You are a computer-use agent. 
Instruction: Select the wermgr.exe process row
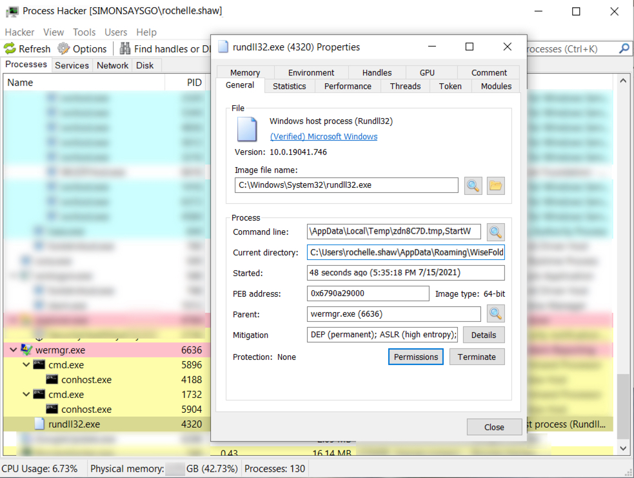click(106, 350)
